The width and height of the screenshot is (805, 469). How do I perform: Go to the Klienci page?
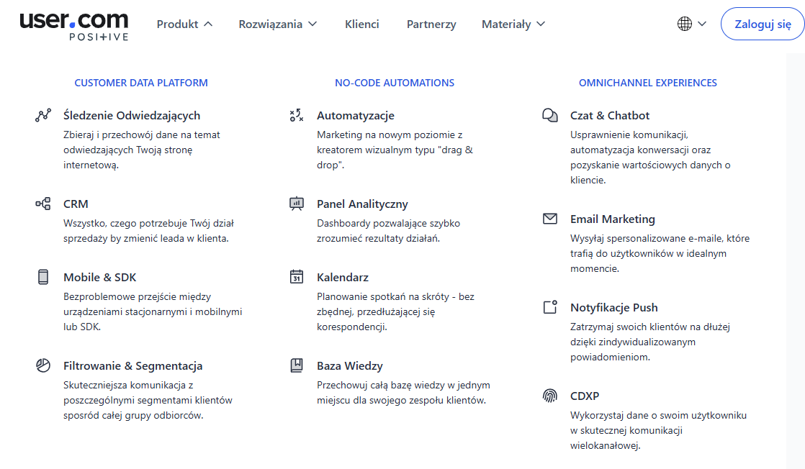point(362,24)
